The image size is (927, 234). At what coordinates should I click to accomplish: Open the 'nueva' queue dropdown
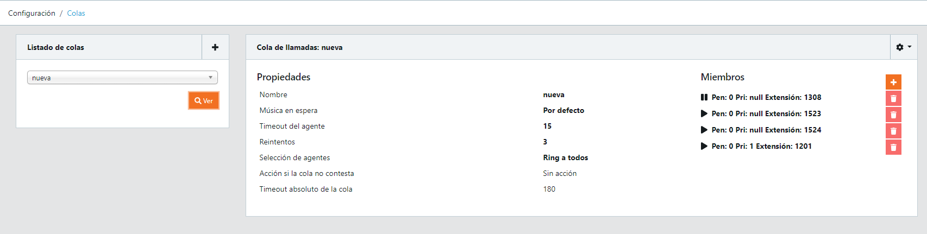122,78
